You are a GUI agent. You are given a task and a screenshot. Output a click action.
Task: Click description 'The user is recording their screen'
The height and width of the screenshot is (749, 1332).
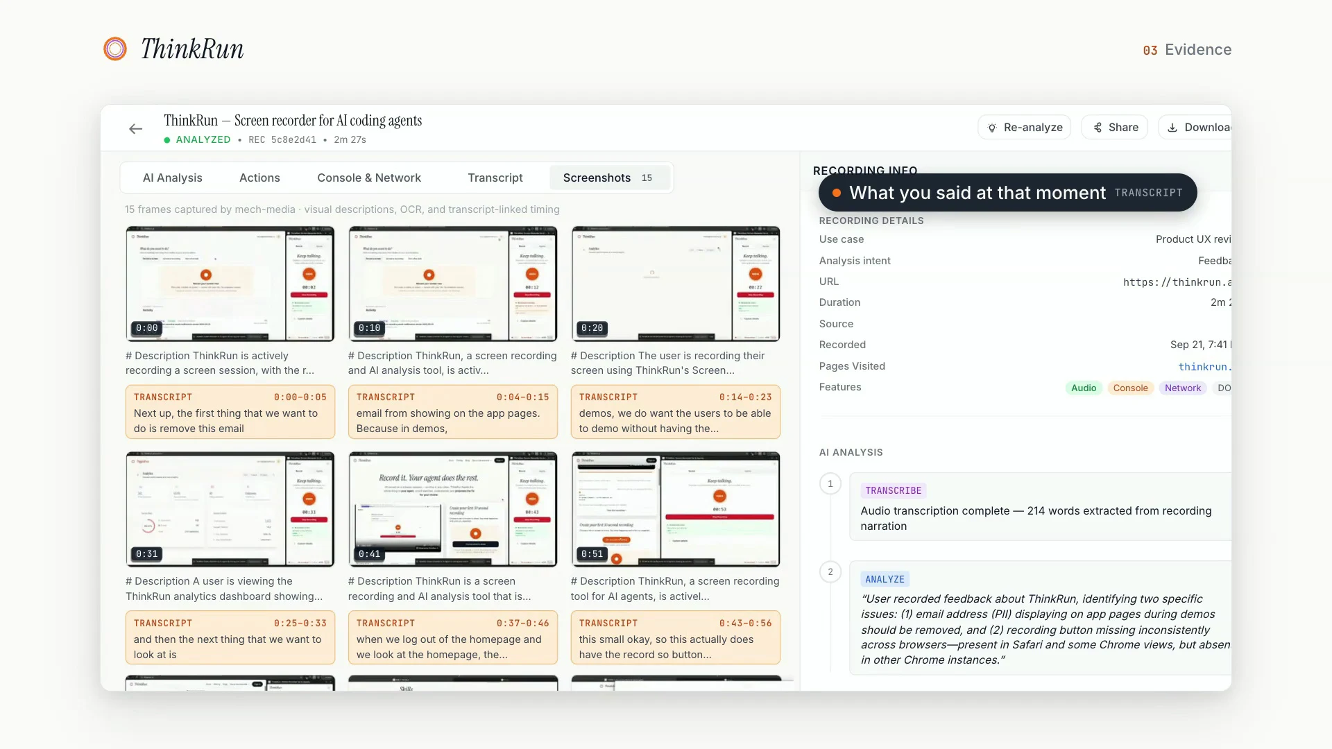point(667,363)
